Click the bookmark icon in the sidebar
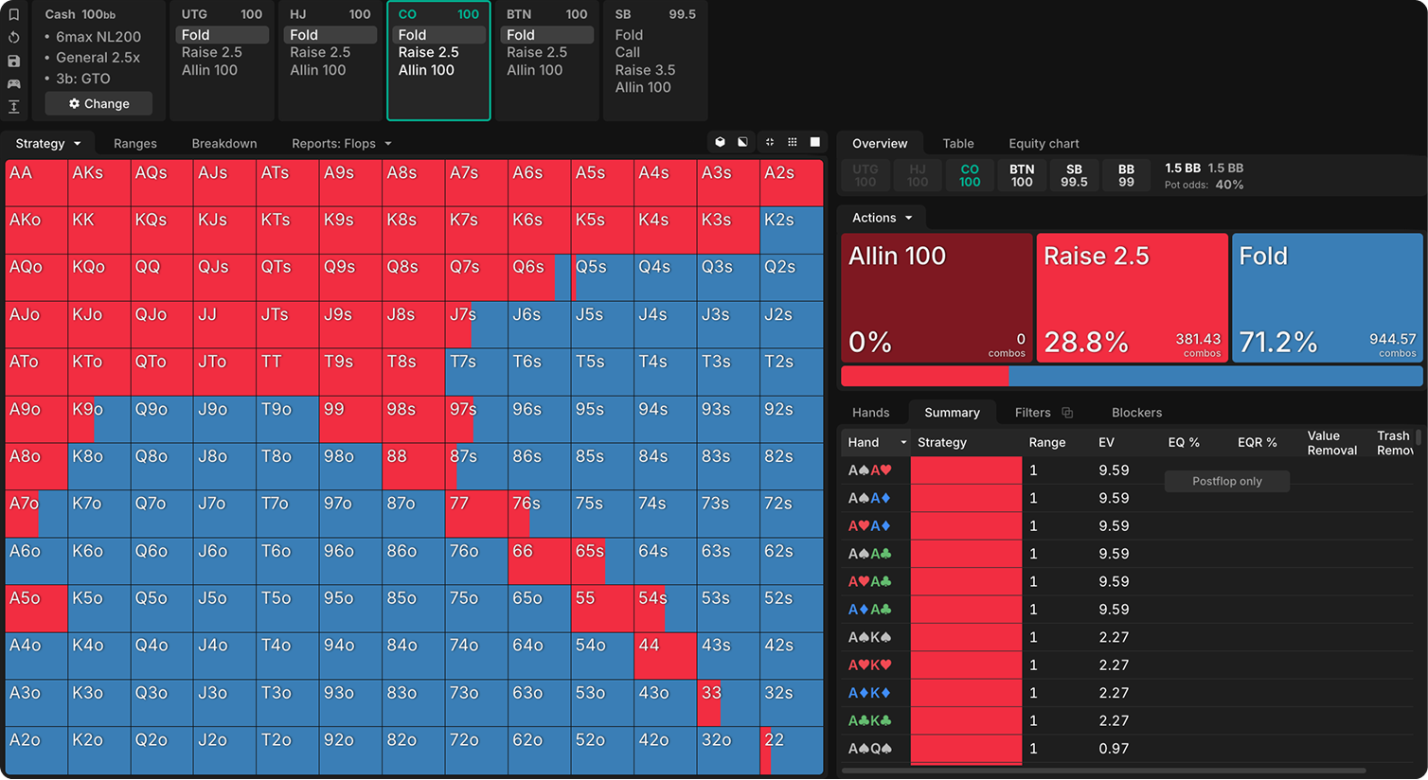 click(13, 14)
